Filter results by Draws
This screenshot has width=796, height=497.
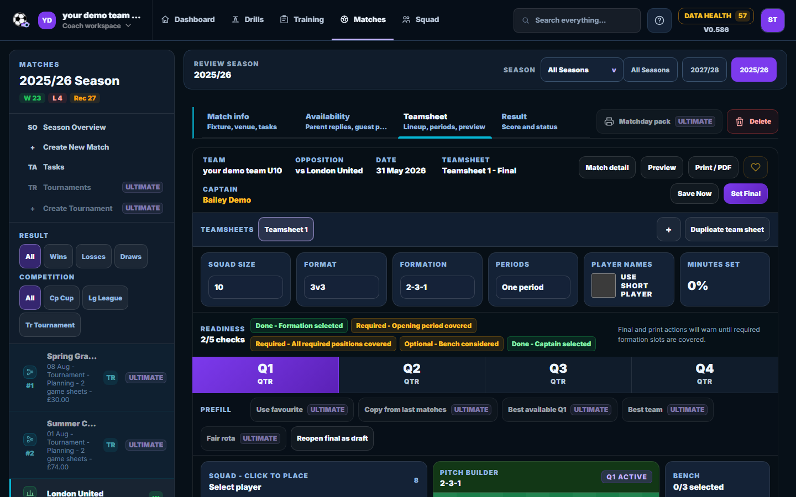click(x=130, y=256)
